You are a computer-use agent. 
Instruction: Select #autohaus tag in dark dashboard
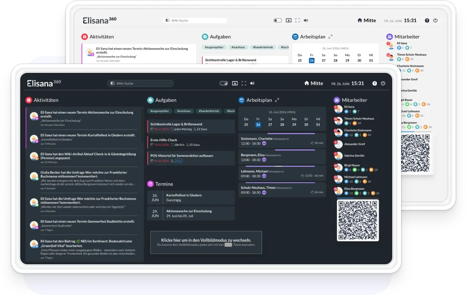coord(184,111)
